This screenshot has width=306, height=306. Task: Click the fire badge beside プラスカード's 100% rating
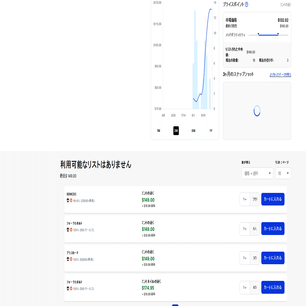(71, 259)
